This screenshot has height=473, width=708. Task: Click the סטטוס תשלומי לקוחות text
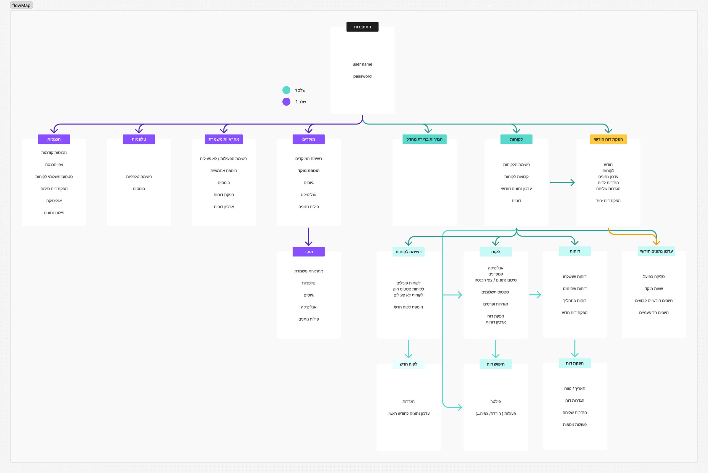point(54,177)
